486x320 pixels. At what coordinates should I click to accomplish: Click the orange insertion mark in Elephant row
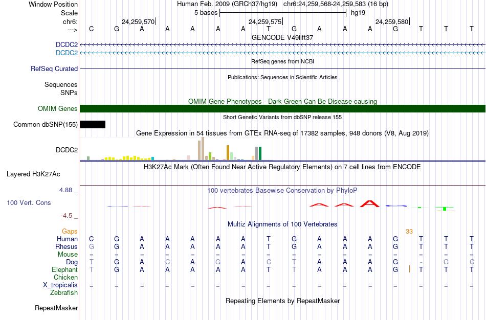pos(409,269)
